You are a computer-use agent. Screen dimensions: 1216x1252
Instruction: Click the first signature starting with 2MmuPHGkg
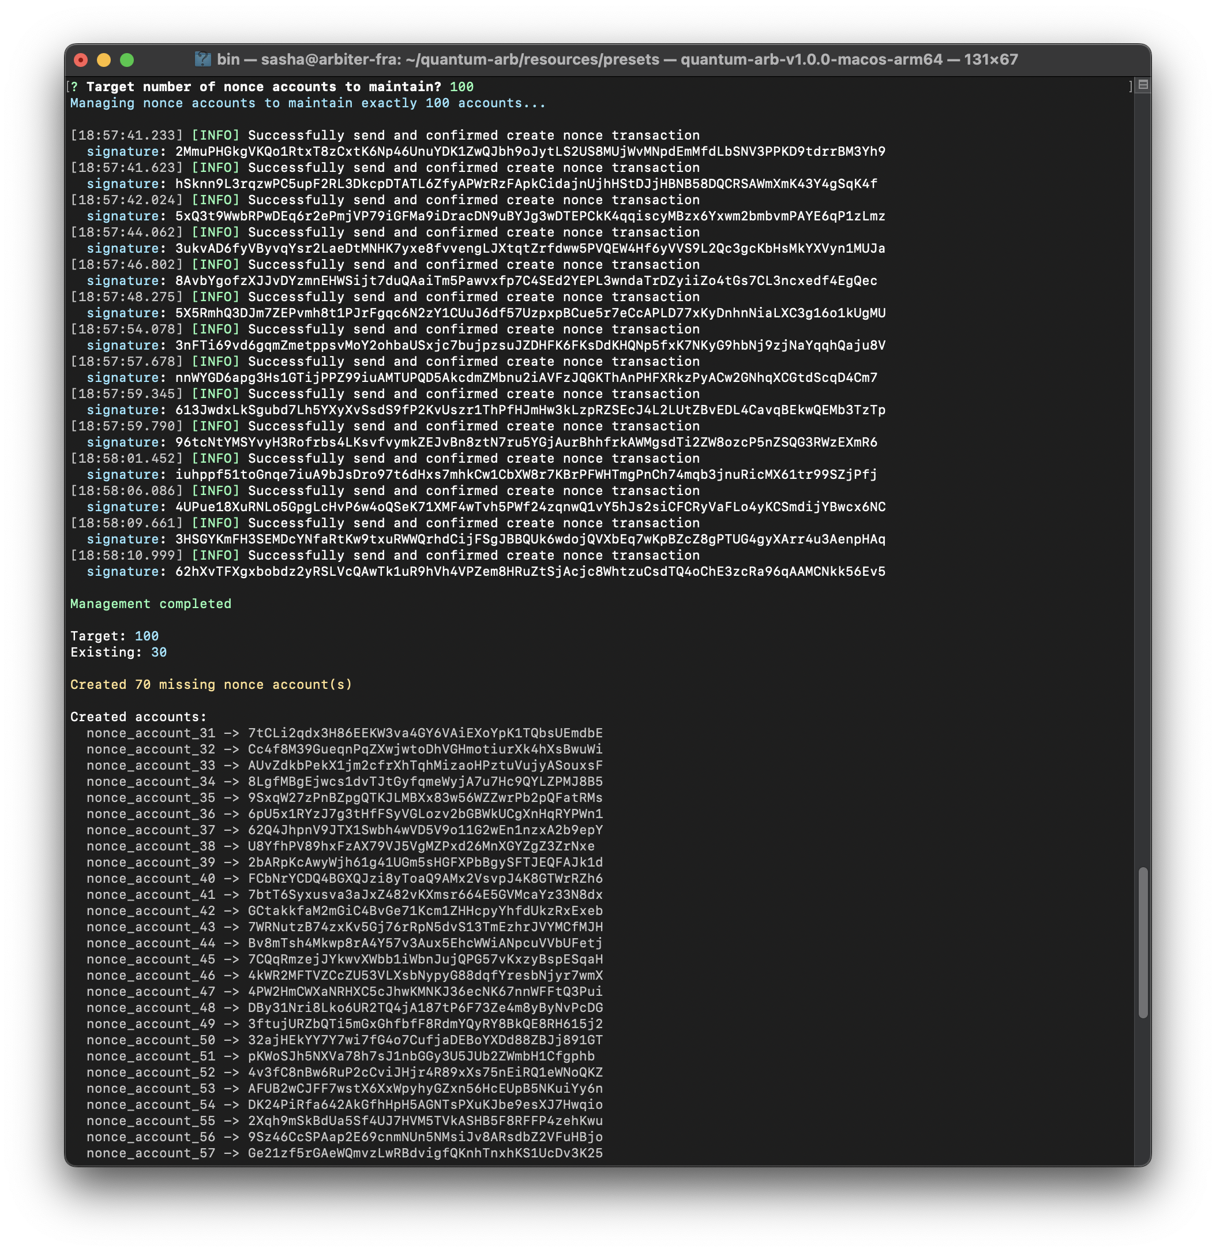530,151
